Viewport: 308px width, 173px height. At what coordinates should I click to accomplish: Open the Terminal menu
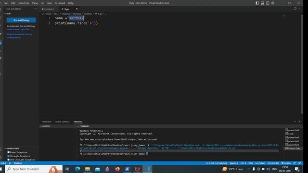tap(60, 3)
